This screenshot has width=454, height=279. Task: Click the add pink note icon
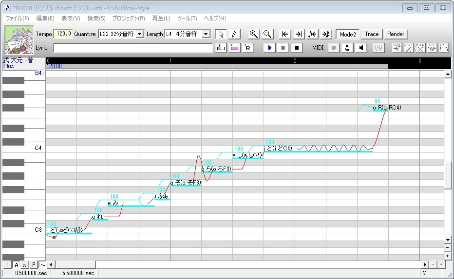234,48
